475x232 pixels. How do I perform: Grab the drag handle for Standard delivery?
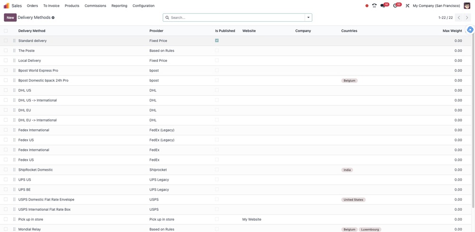(x=14, y=41)
